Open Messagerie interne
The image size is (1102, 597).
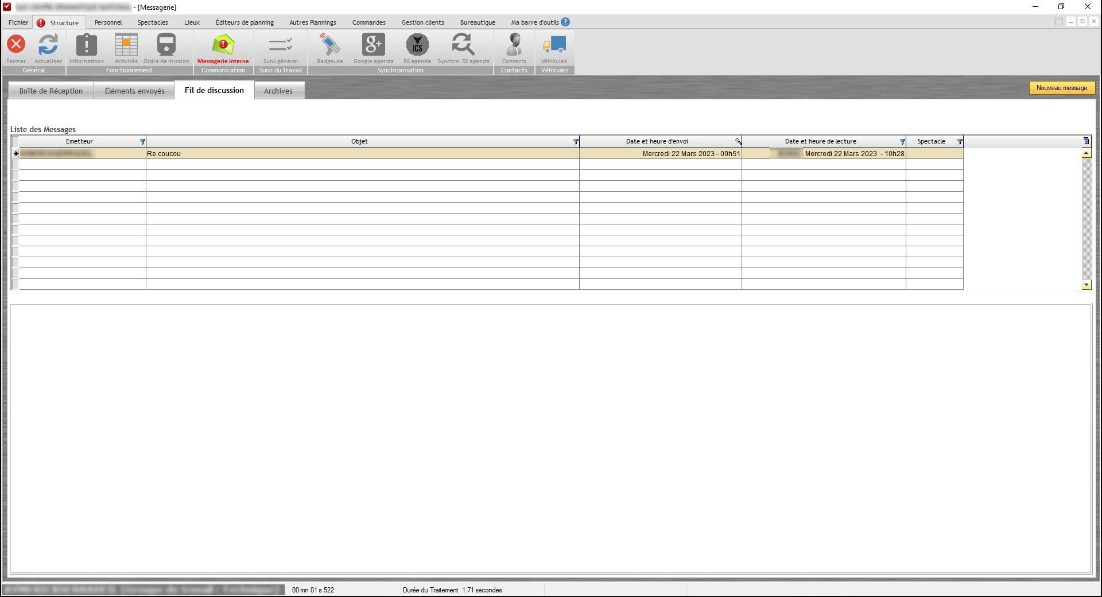tap(223, 44)
